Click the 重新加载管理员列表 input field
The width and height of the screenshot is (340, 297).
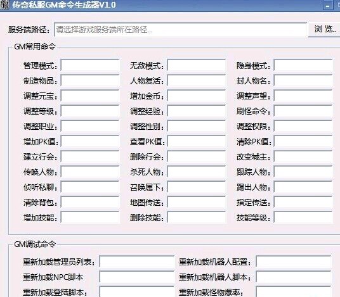pyautogui.click(x=137, y=262)
